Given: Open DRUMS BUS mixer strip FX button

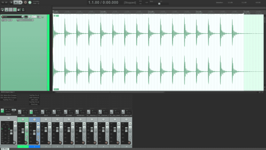Looking at the screenshot, I should coord(77,112).
